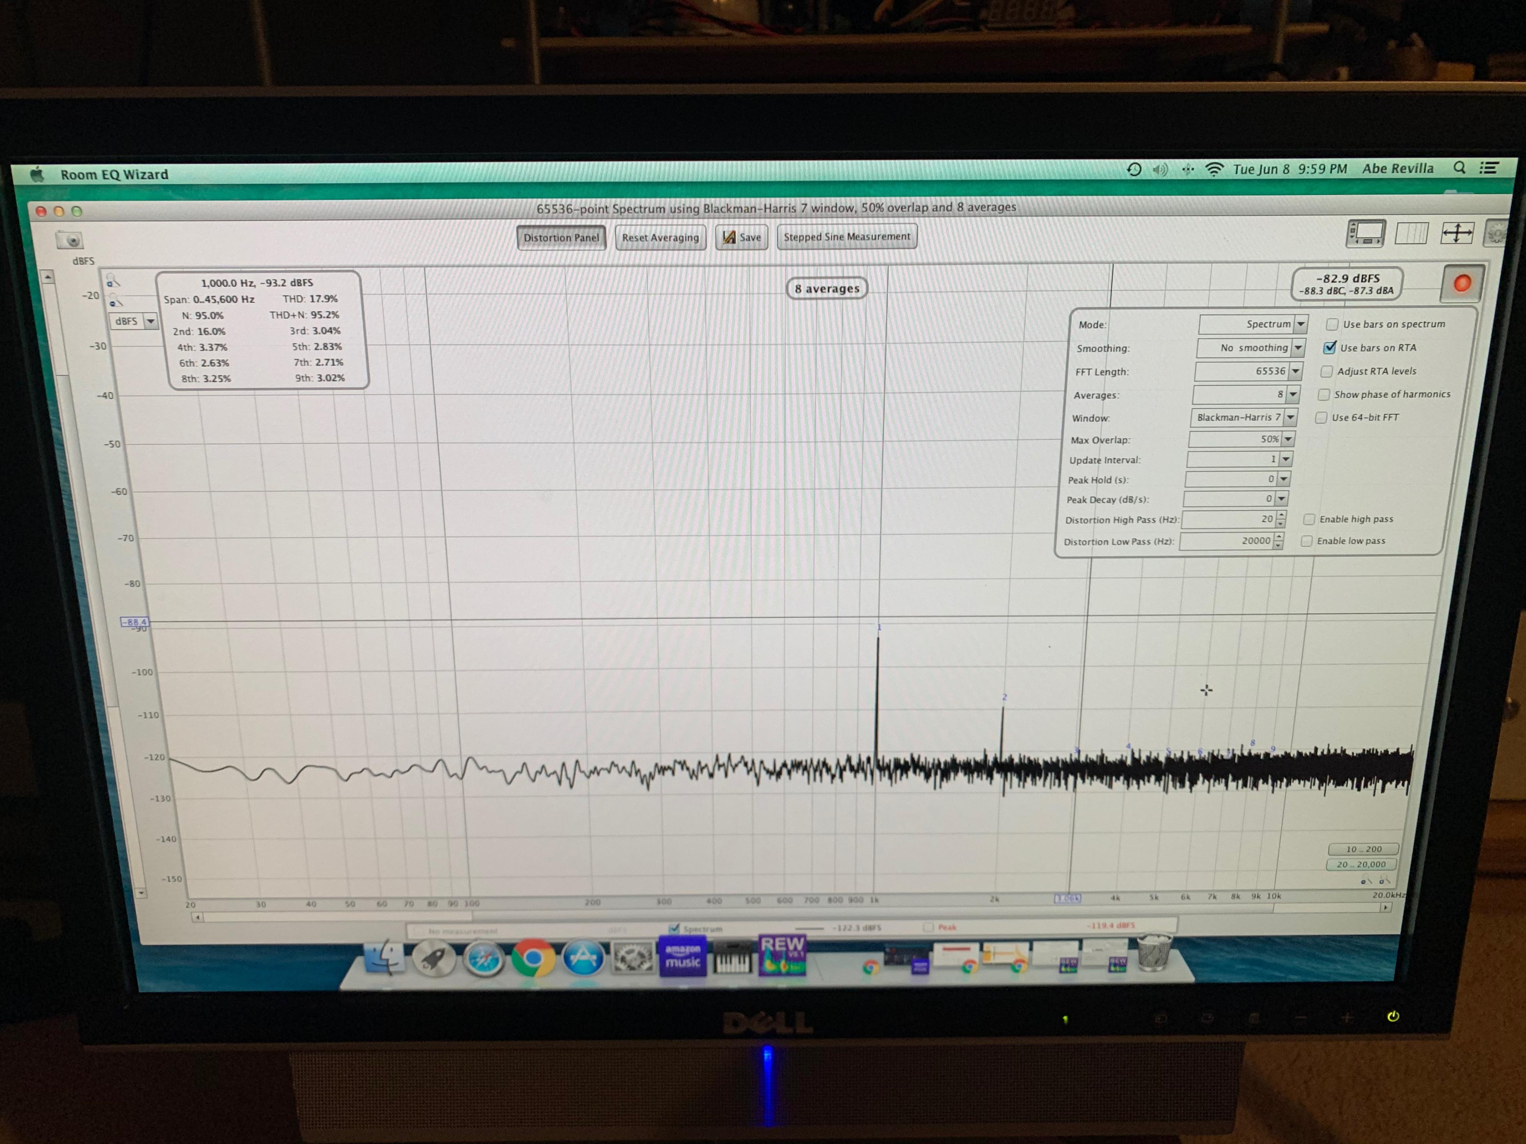1526x1144 pixels.
Task: Check the Peak trace checkbox in legend
Action: [928, 927]
